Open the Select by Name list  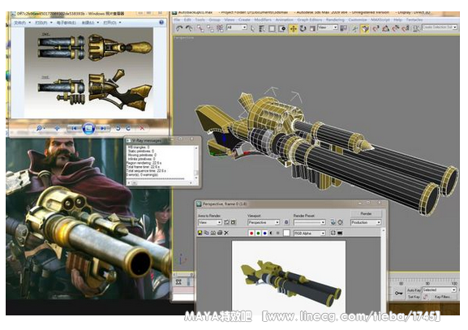tap(262, 28)
